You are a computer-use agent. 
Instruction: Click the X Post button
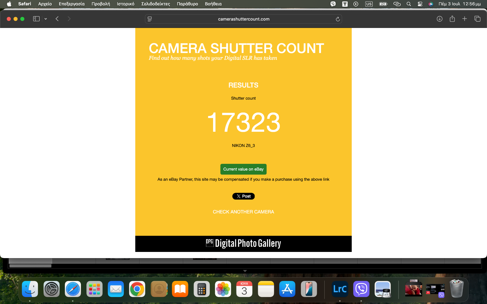243,196
